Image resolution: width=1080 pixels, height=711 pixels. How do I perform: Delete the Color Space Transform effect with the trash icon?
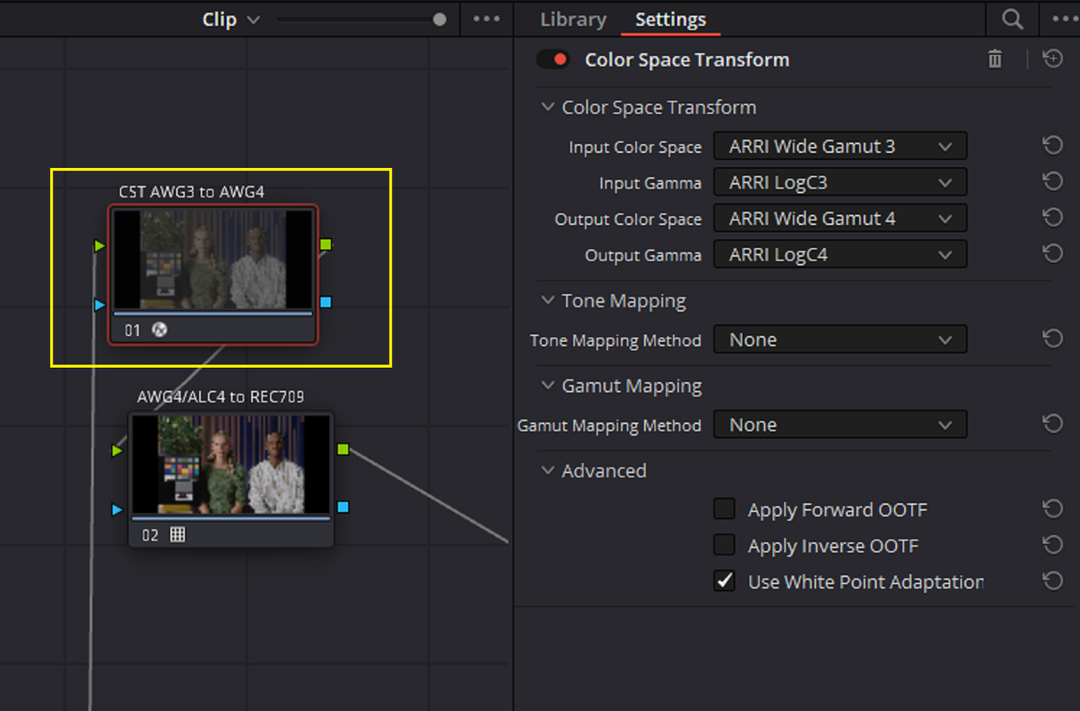tap(995, 60)
